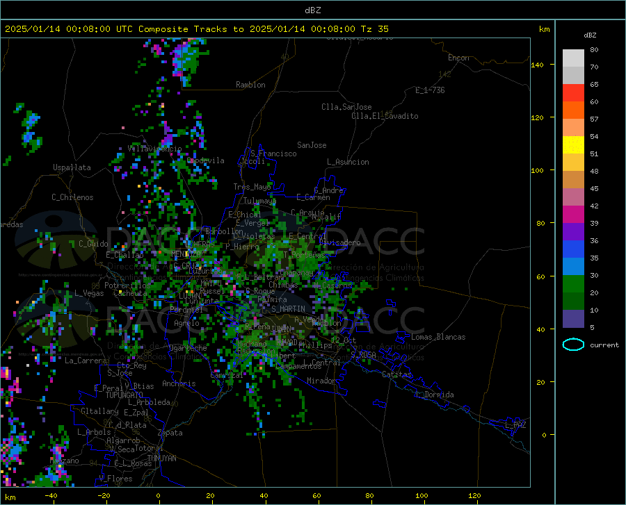Viewport: 626px width, 505px height.
Task: Click the purple 39-36 dBZ legend swatch
Action: (573, 232)
